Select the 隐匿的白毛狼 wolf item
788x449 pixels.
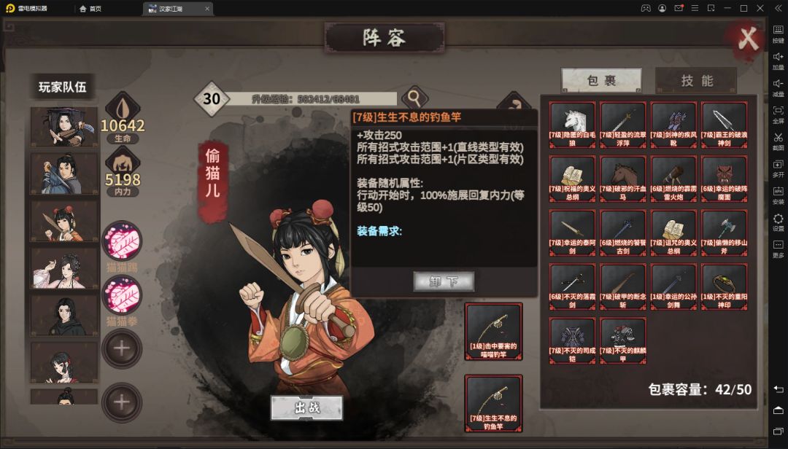(x=573, y=125)
